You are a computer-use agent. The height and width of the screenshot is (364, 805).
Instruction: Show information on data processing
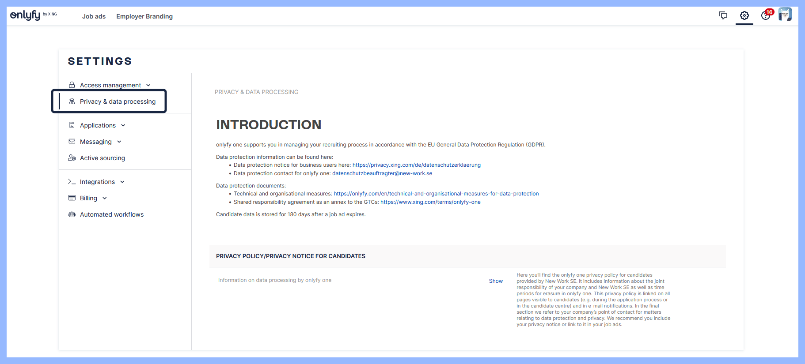click(496, 281)
